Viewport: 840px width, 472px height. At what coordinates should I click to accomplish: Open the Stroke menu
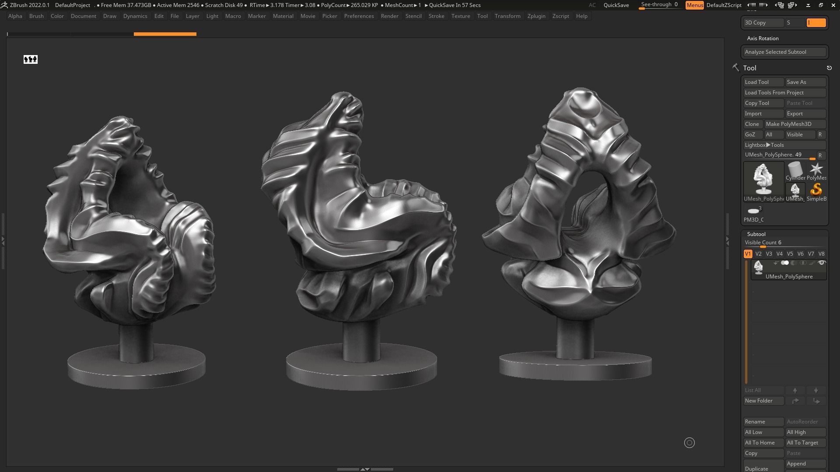coord(436,16)
